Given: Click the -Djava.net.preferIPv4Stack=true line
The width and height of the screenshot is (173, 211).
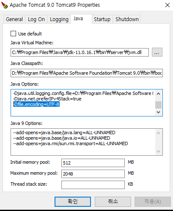Looking at the screenshot, I should 47,99.
